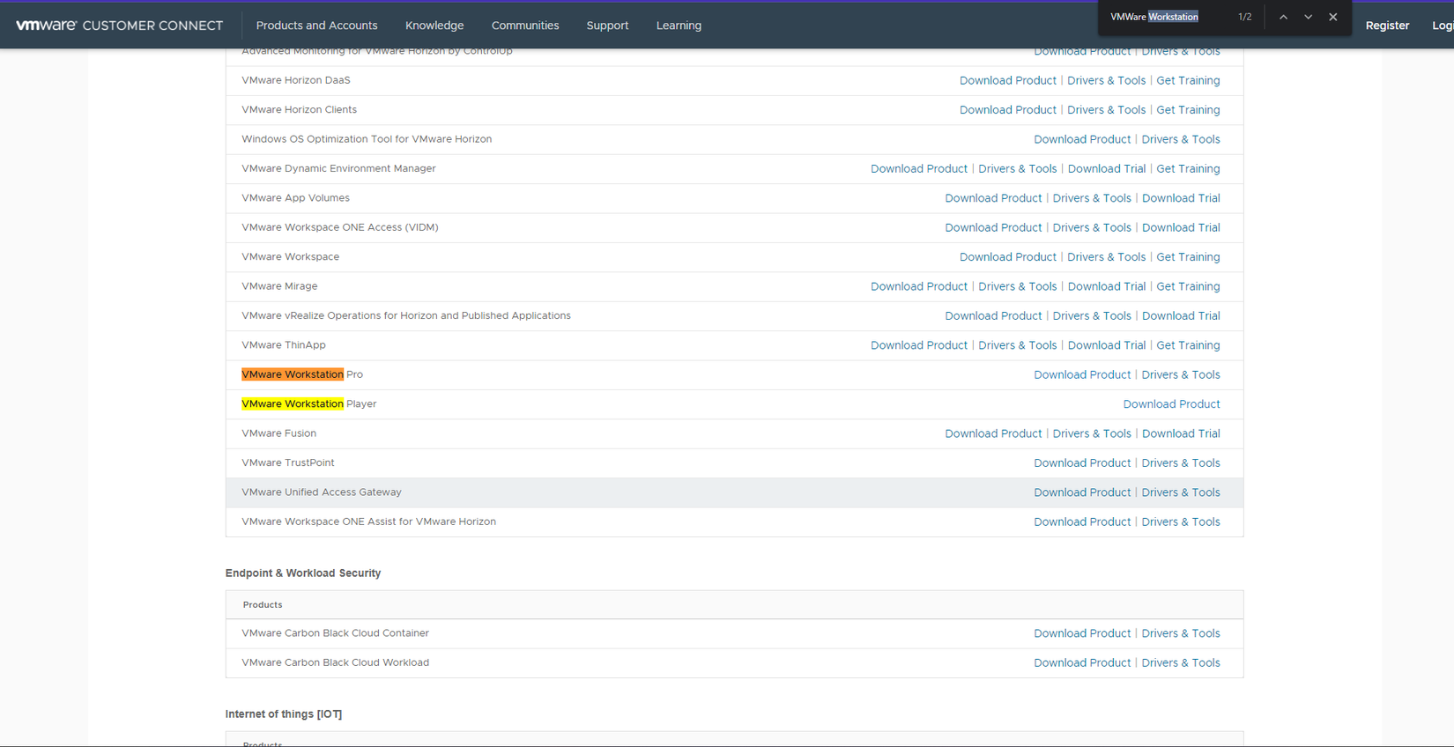
Task: Download Product for VMware Workstation Pro
Action: tap(1082, 374)
